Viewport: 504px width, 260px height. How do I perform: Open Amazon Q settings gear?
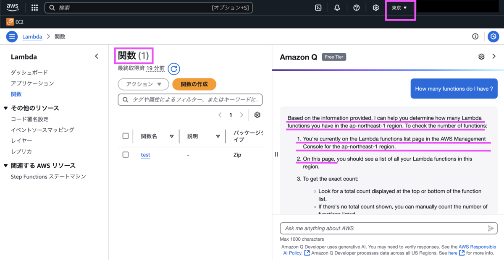482,57
